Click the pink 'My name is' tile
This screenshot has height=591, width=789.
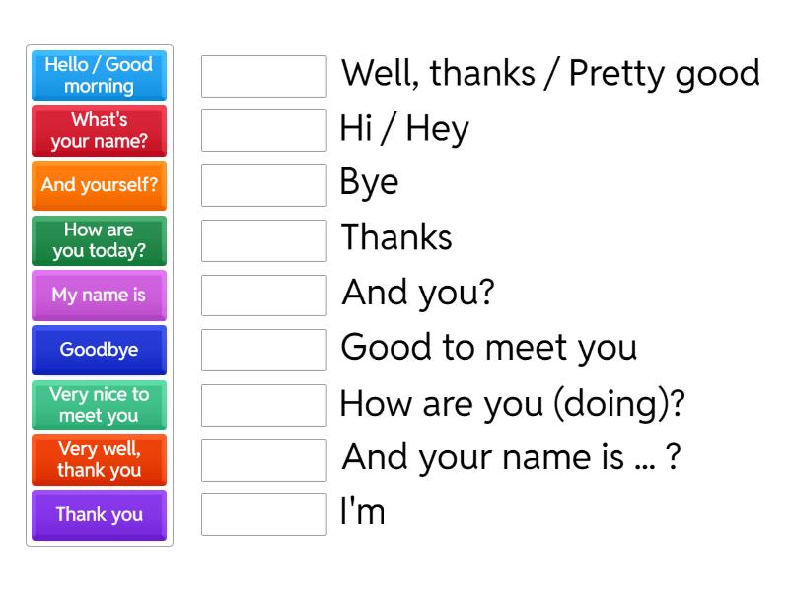pyautogui.click(x=99, y=295)
